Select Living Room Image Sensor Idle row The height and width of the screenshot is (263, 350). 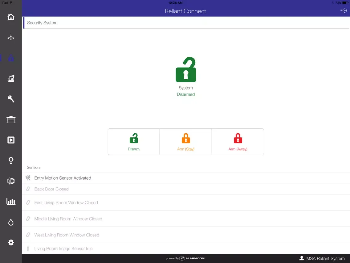pos(186,248)
